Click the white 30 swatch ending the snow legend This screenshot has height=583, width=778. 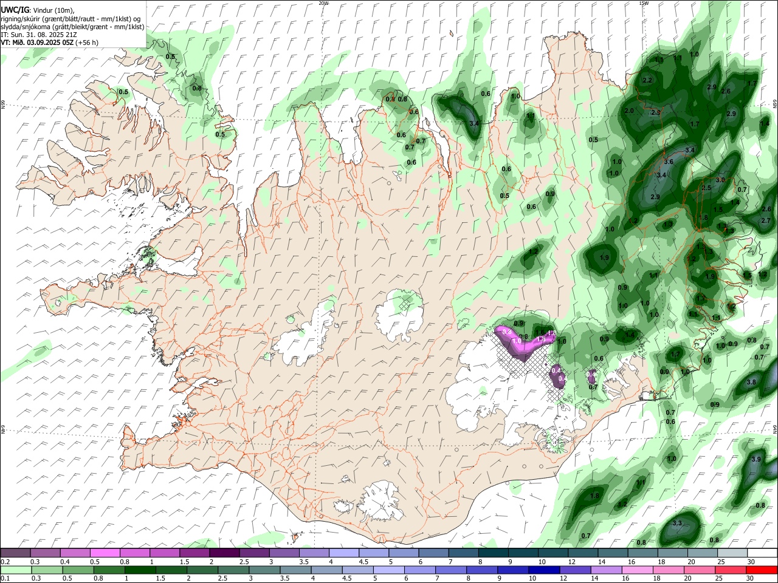coord(762,553)
